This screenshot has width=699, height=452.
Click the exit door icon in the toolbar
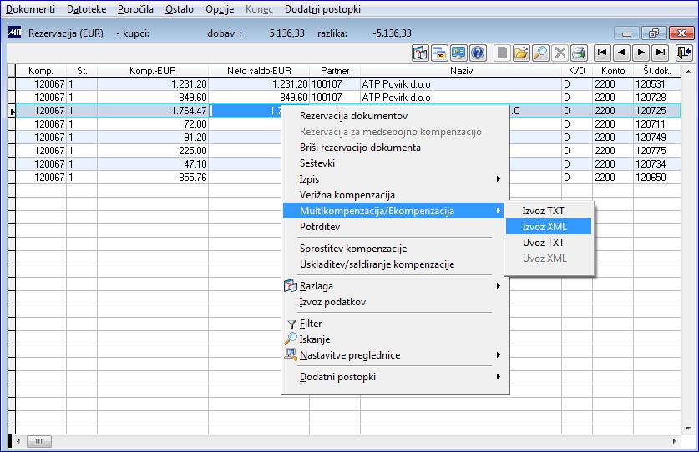[x=683, y=53]
